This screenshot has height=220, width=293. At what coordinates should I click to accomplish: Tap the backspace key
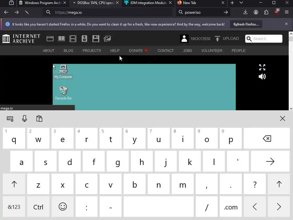[x=267, y=138]
